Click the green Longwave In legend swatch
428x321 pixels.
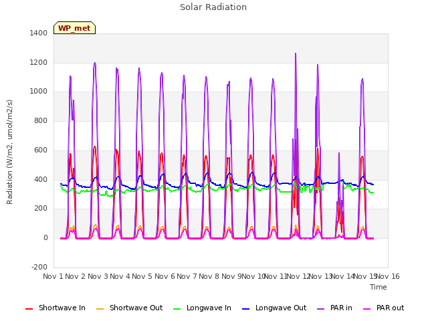point(177,309)
